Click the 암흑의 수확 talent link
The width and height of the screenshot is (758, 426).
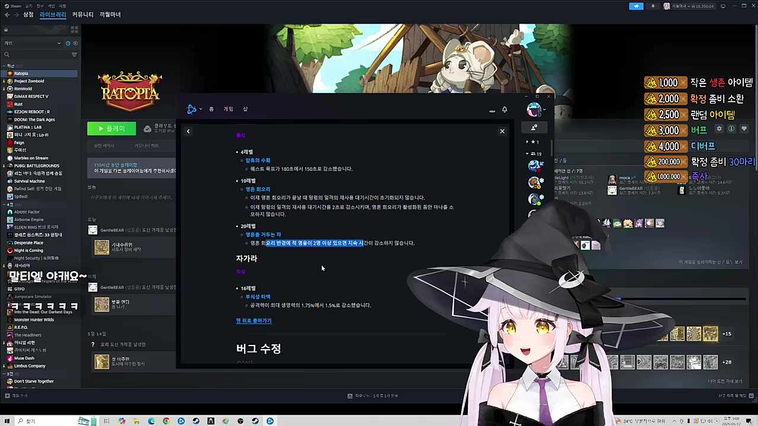pos(258,160)
